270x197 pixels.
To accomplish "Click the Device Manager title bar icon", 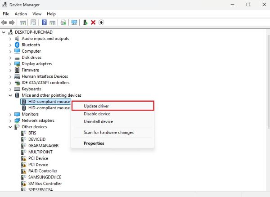I will [4, 4].
